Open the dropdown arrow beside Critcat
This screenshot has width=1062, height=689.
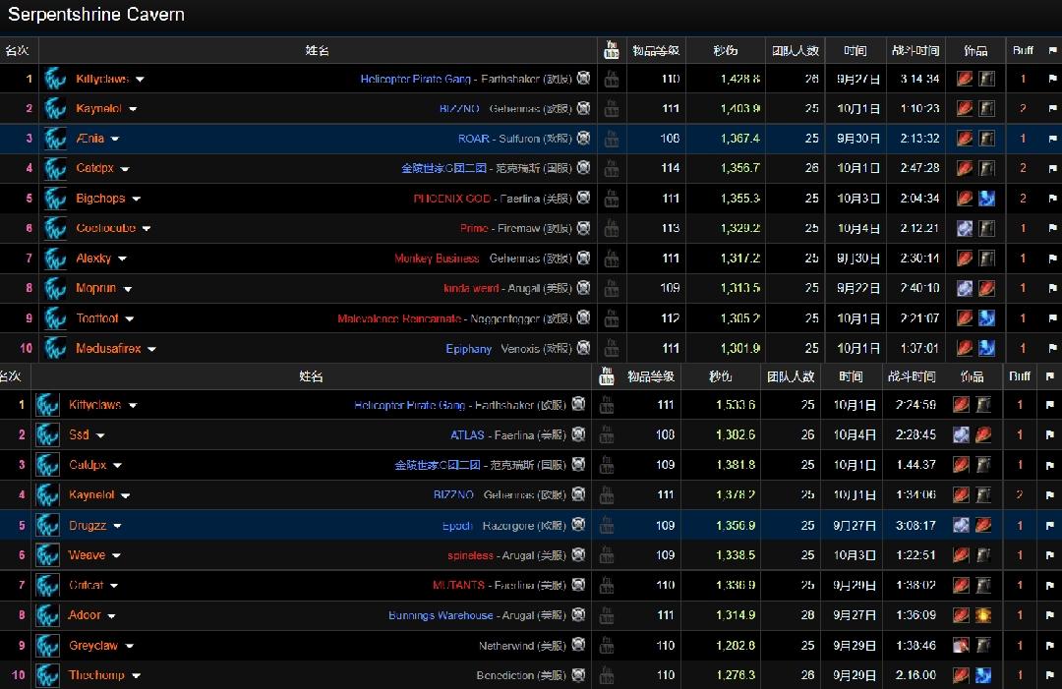[114, 586]
